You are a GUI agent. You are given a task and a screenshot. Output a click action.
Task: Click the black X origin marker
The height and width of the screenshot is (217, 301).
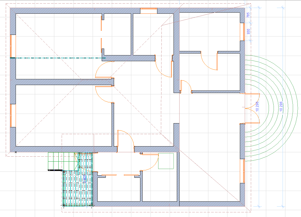16,152
